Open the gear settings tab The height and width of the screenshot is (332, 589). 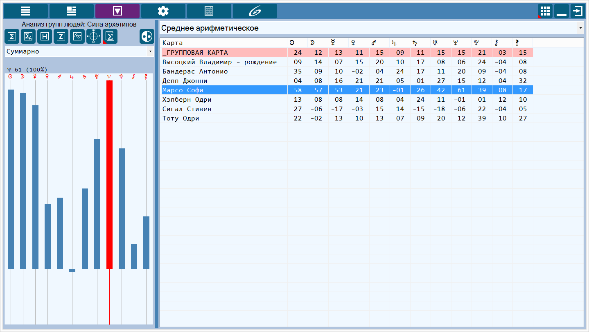(x=163, y=11)
